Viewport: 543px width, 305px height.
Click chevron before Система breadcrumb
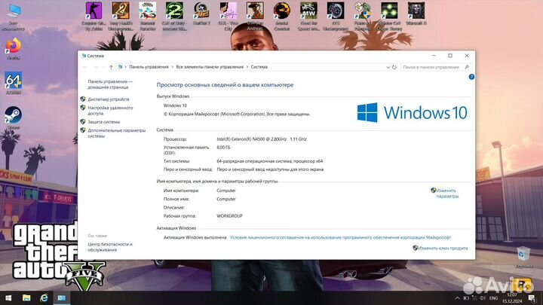(x=247, y=67)
